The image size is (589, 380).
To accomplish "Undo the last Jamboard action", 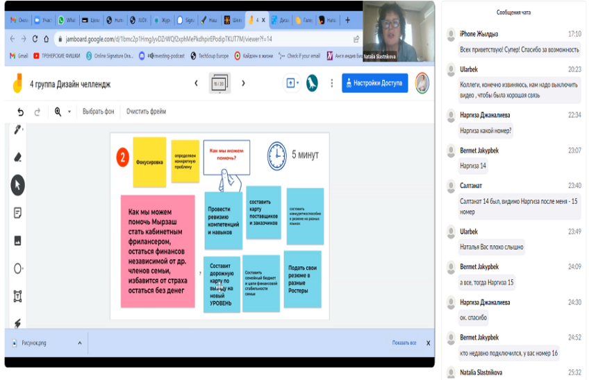I will (20, 112).
